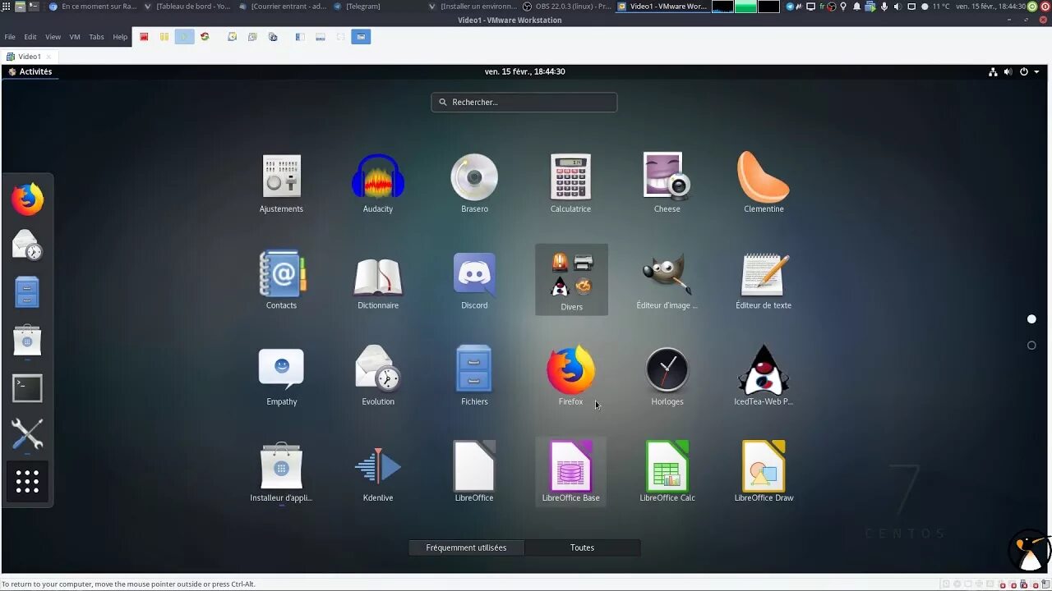Open the GNOME clock and calendar menu
Screen dimensions: 1052x591
[x=524, y=71]
